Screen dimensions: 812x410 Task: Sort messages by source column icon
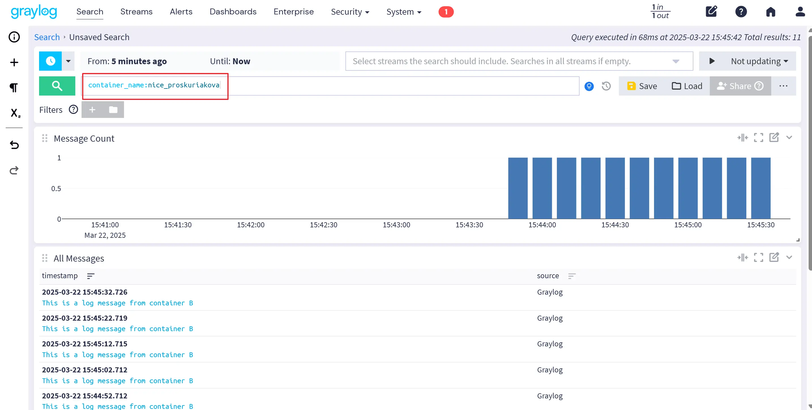(572, 276)
